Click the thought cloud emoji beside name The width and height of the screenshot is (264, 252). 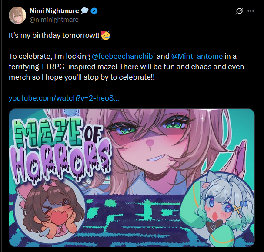pos(85,11)
